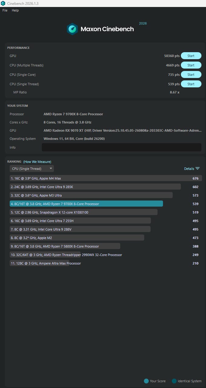The height and width of the screenshot is (388, 206).
Task: Select the AMD Ryzen 7 5800X row
Action: [106, 246]
